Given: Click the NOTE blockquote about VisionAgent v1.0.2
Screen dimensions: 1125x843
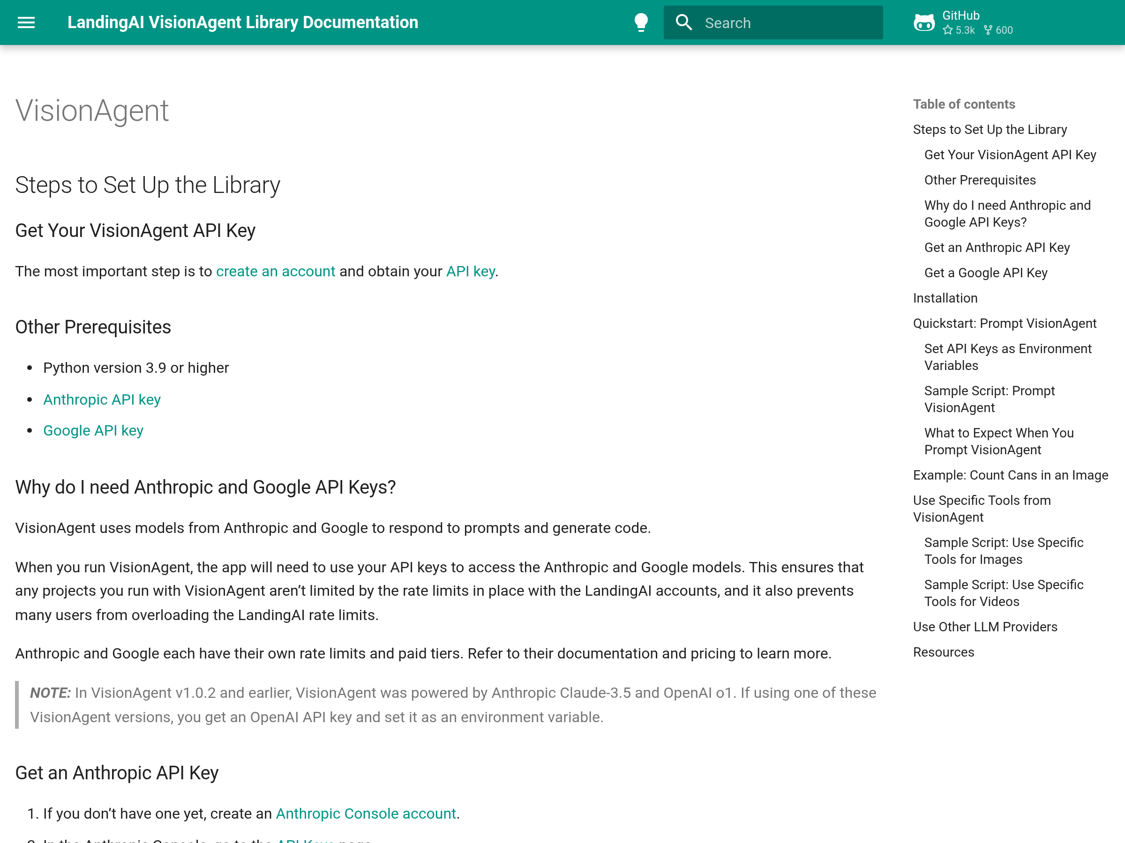Looking at the screenshot, I should [448, 705].
